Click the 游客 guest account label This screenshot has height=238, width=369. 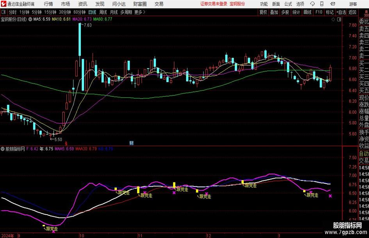point(353,4)
